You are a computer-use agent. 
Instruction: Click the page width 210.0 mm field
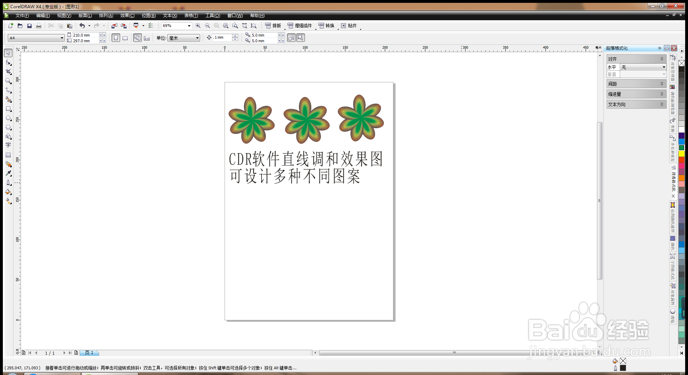(x=85, y=35)
